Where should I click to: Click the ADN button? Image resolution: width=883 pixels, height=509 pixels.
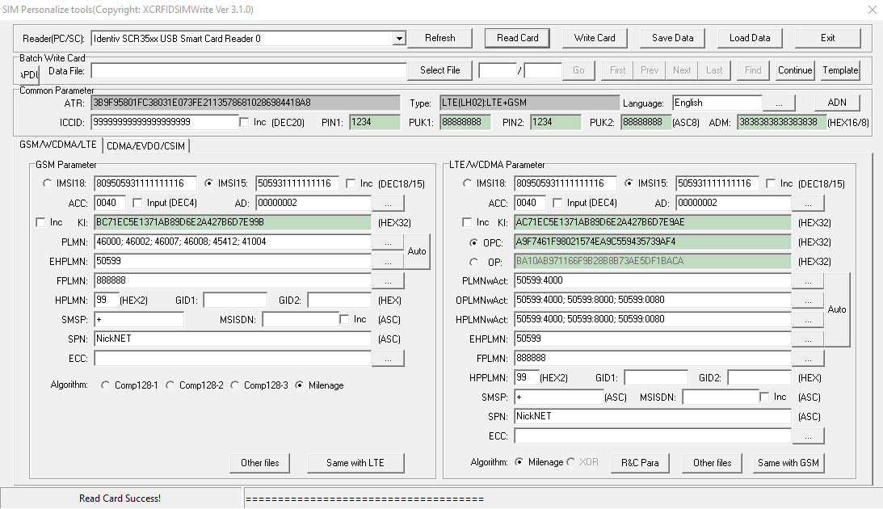pos(837,103)
